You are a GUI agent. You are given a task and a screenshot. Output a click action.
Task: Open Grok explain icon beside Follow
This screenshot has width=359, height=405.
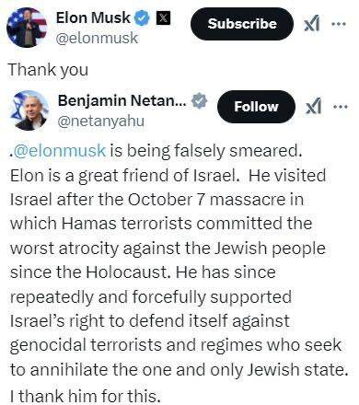[x=314, y=107]
